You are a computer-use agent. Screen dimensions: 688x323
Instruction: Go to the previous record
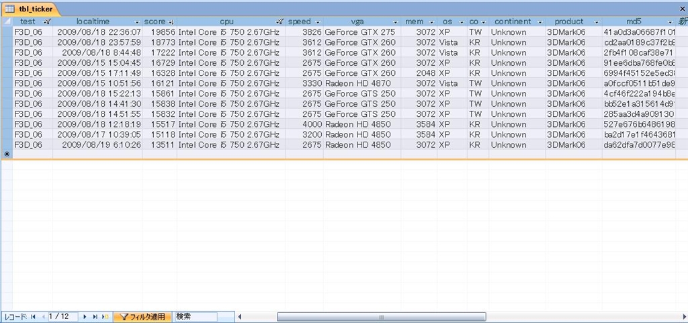click(x=44, y=316)
